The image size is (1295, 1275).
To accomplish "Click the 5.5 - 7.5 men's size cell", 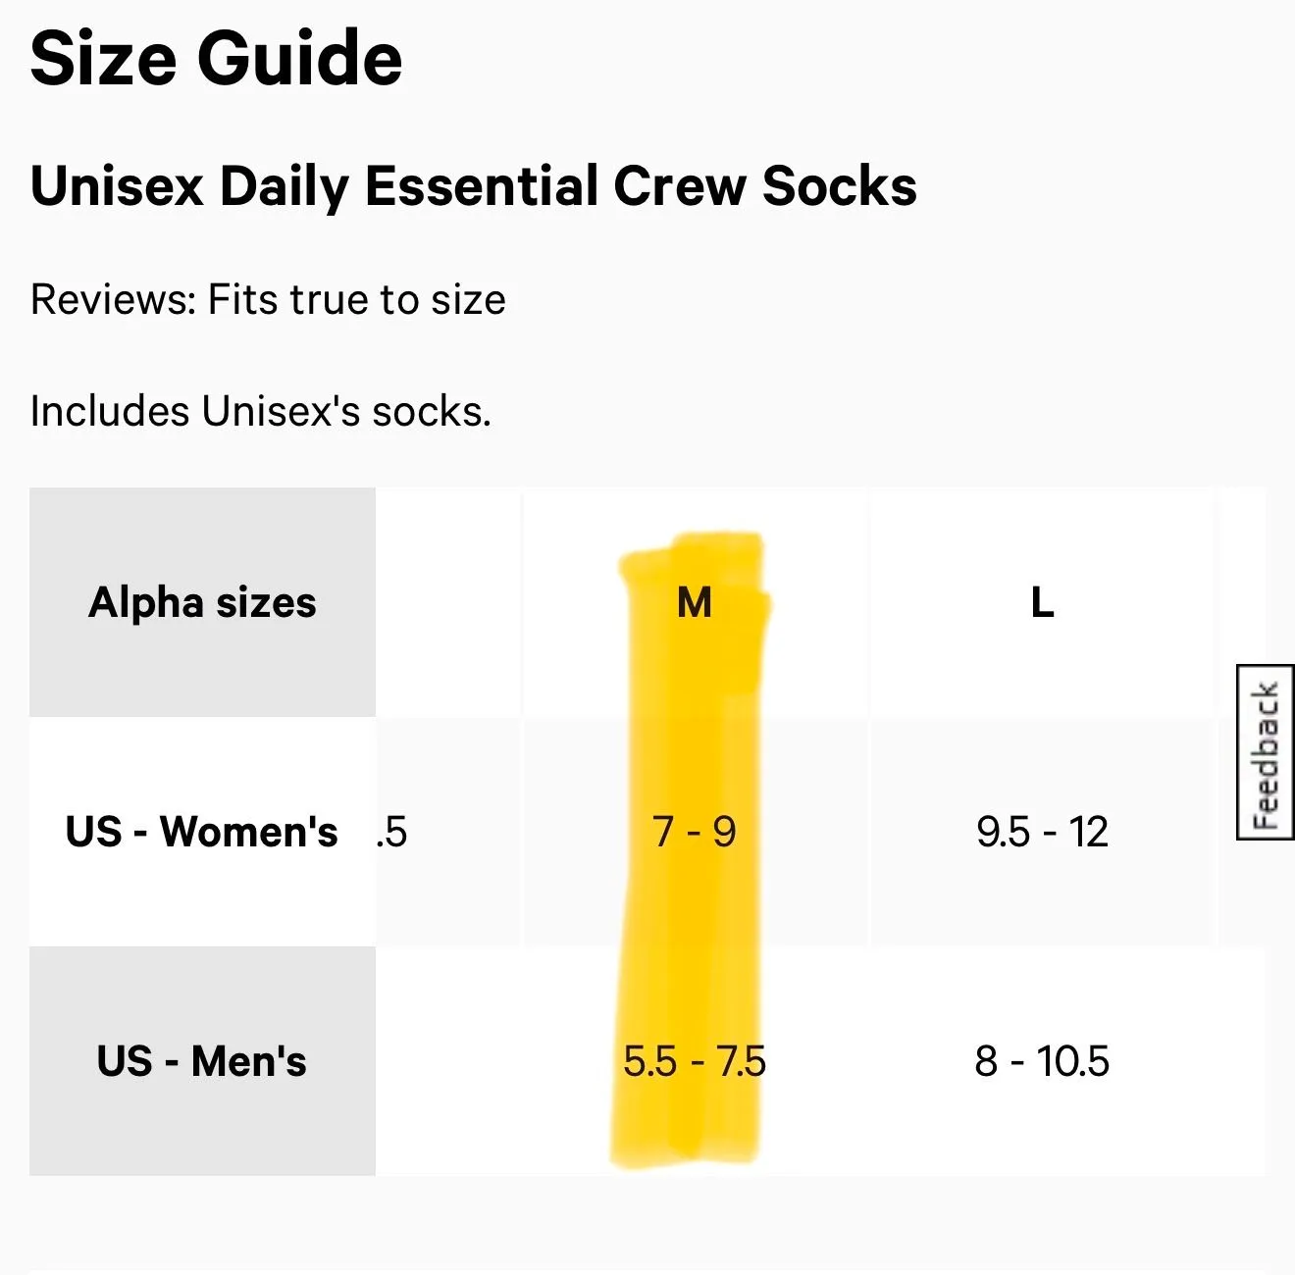I will coord(695,1061).
